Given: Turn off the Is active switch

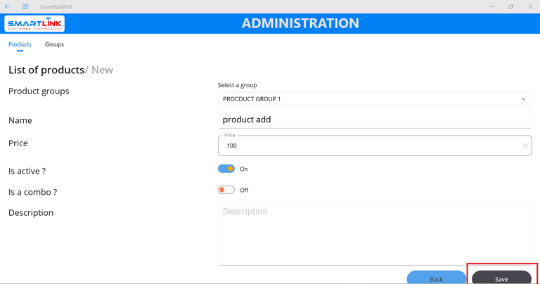Looking at the screenshot, I should coord(226,169).
